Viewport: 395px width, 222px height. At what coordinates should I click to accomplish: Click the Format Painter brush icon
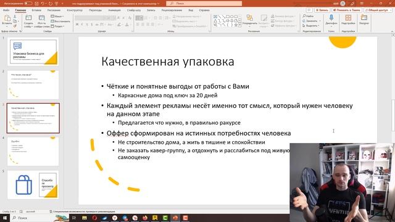click(15, 26)
